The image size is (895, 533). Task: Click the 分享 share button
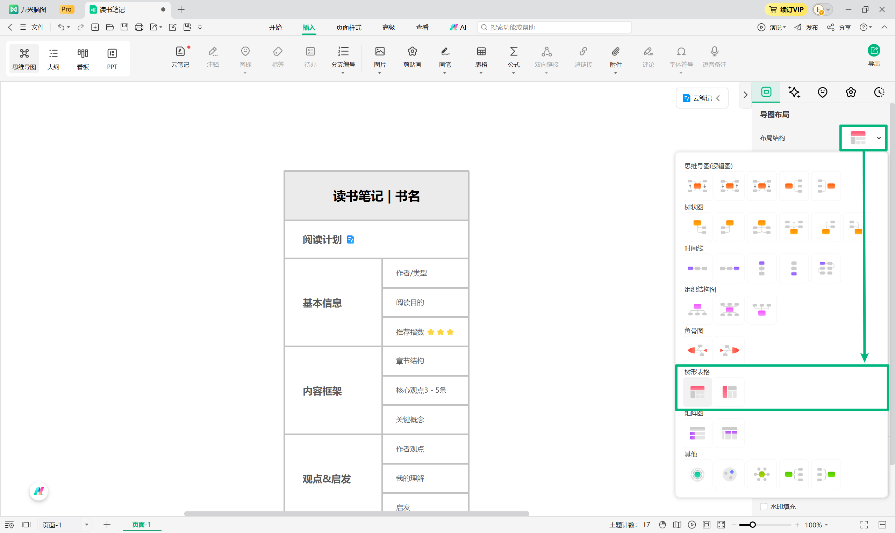click(x=838, y=27)
